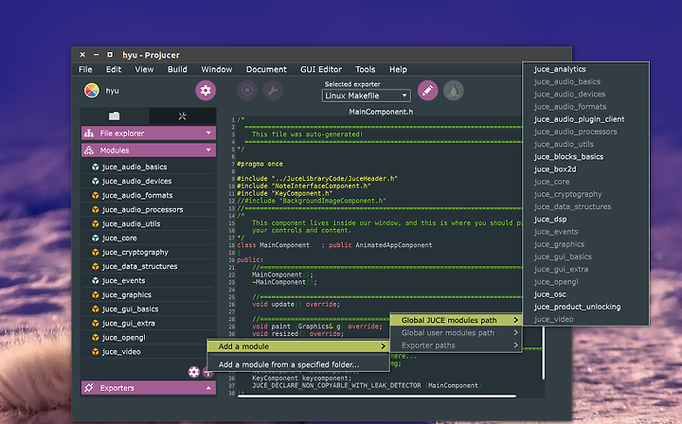Open the File menu
The height and width of the screenshot is (424, 682).
tap(85, 69)
